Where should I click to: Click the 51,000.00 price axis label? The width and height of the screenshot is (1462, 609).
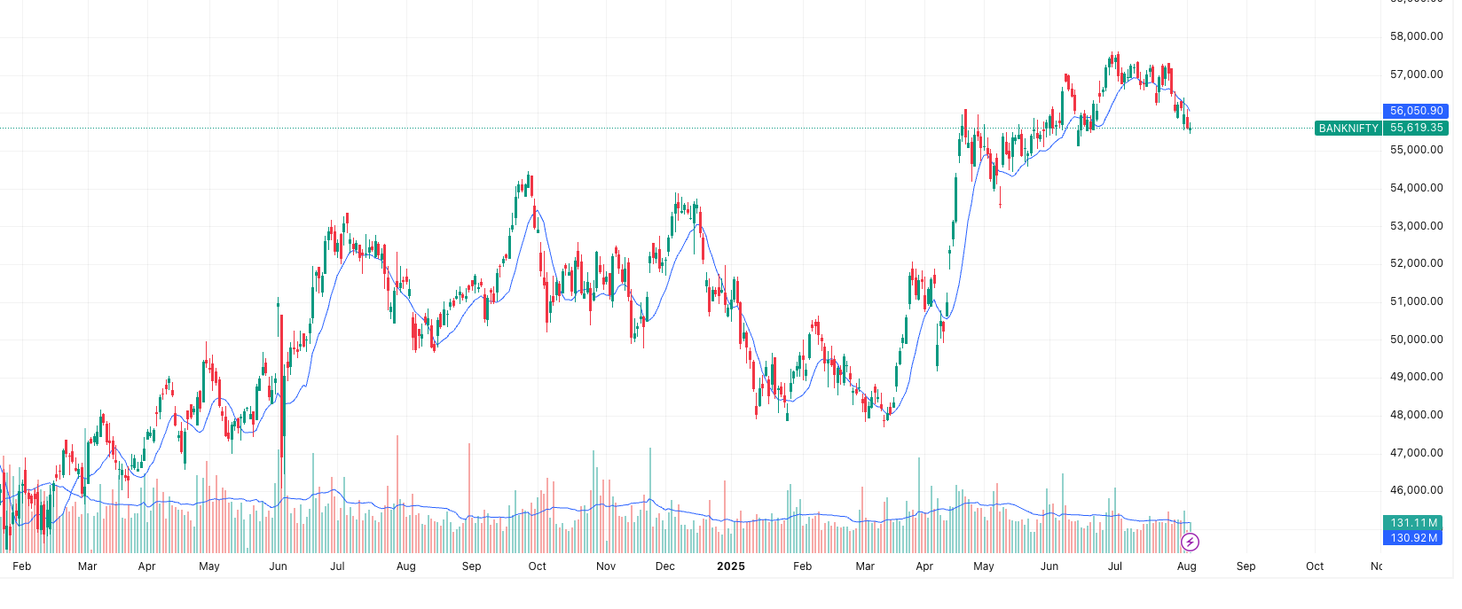coord(1416,301)
